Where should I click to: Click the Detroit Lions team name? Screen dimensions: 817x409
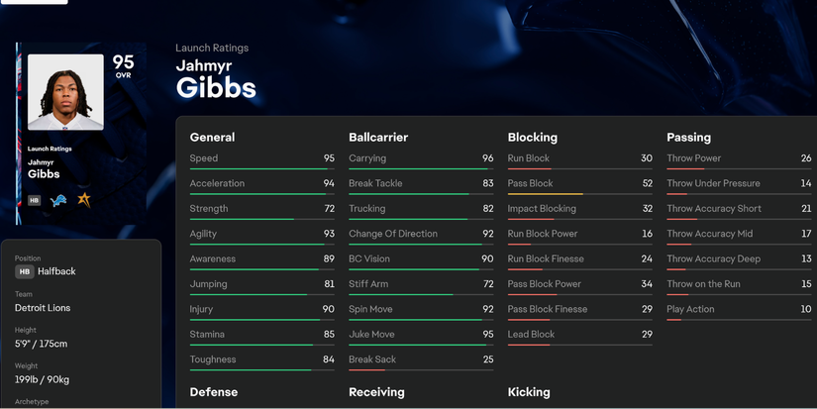pos(43,308)
